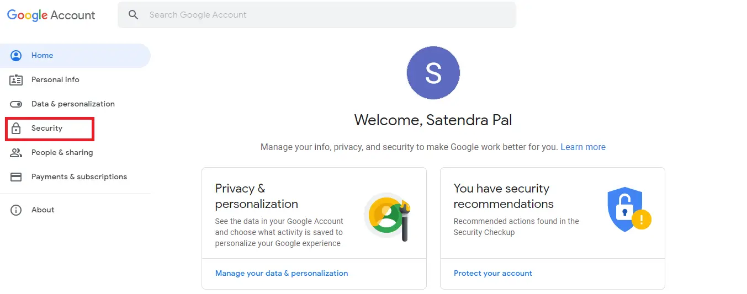
Task: Click the privacy personalization wrench illustration
Action: click(x=387, y=216)
